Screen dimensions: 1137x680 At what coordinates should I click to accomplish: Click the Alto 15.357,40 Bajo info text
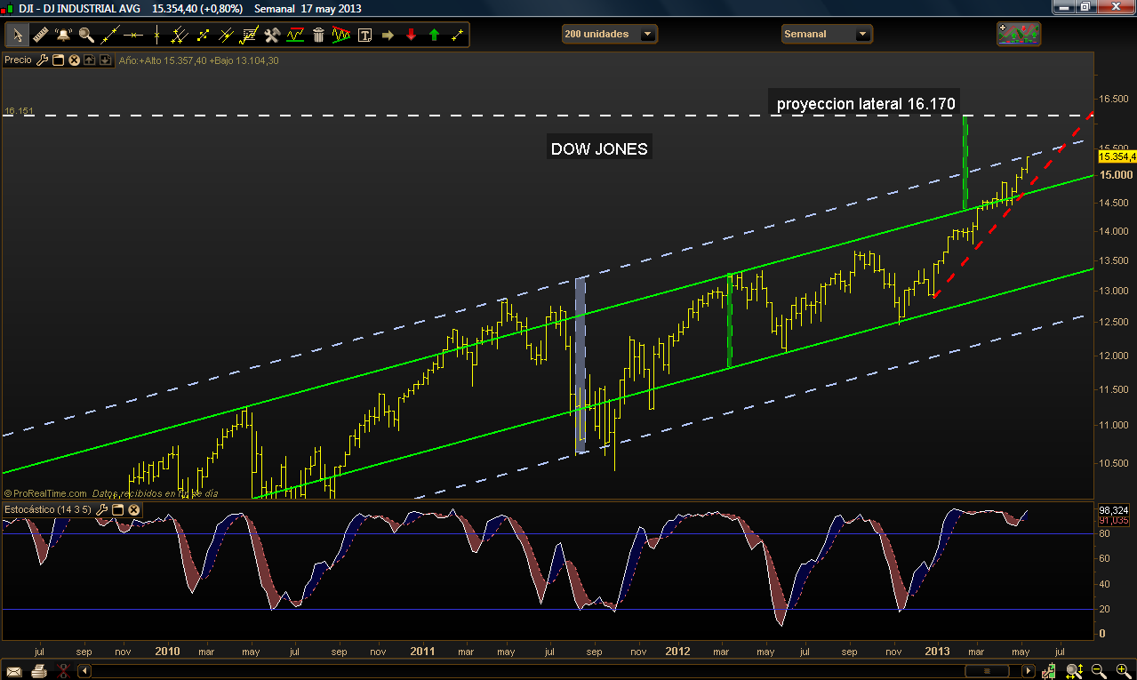coord(198,60)
